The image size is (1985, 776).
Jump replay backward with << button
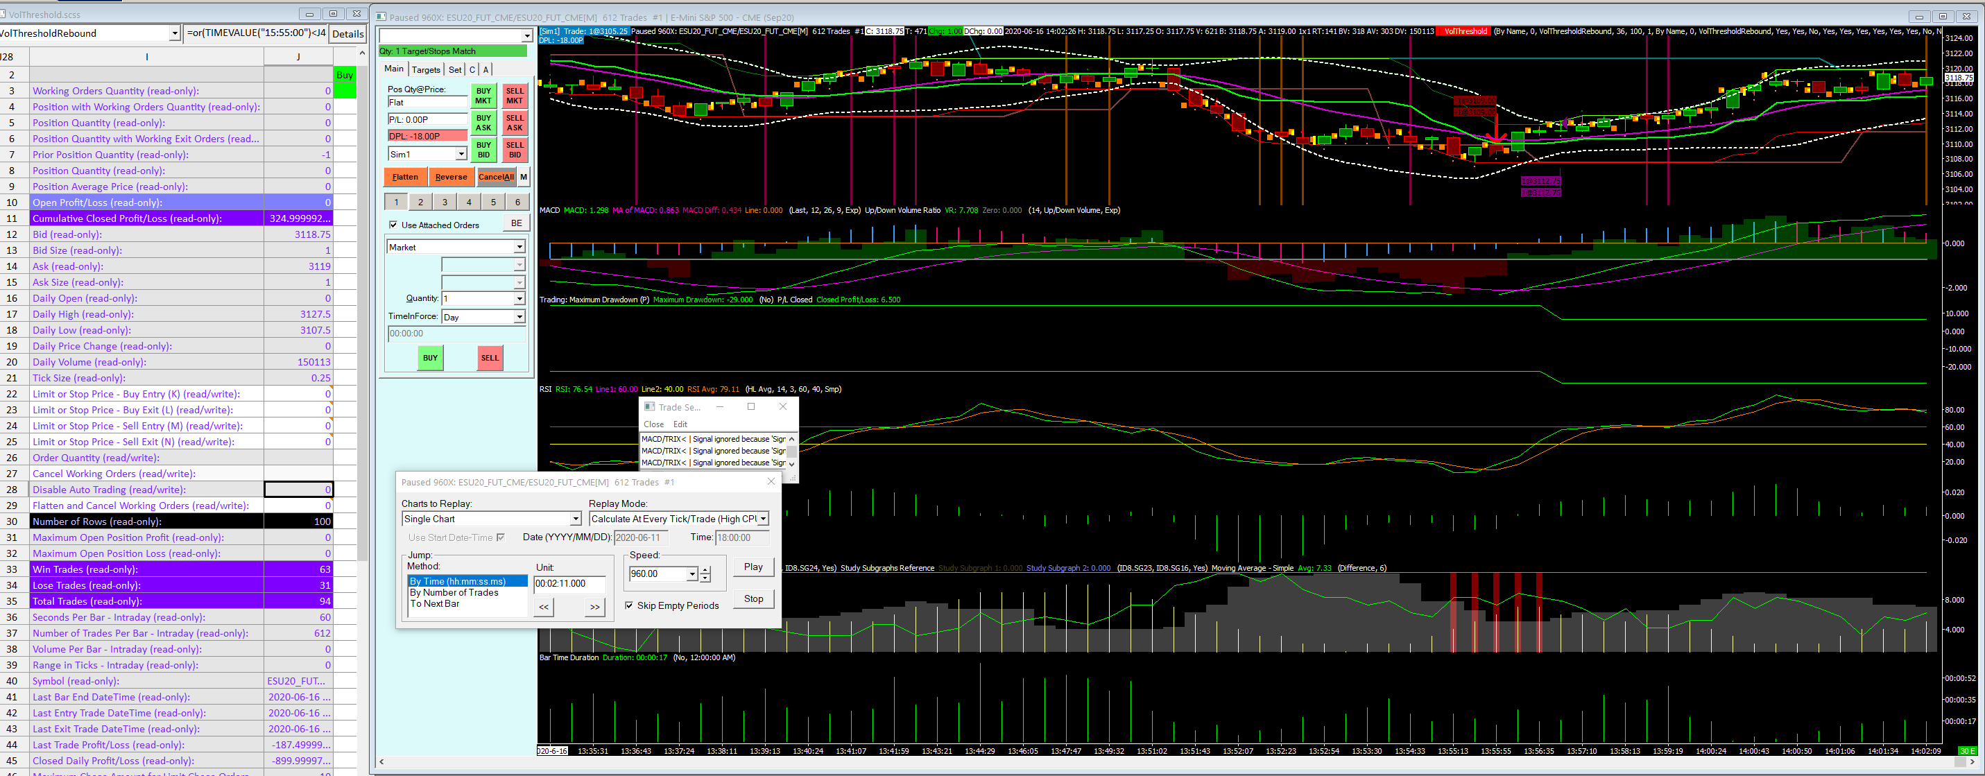543,607
